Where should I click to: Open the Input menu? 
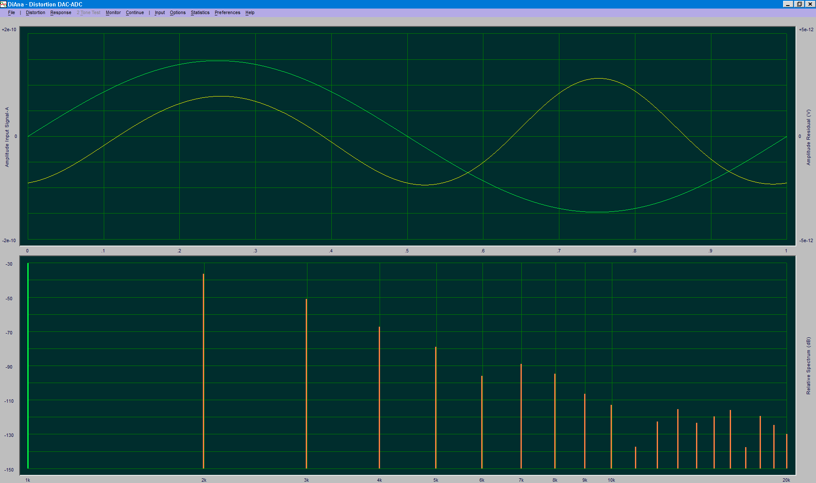(160, 12)
